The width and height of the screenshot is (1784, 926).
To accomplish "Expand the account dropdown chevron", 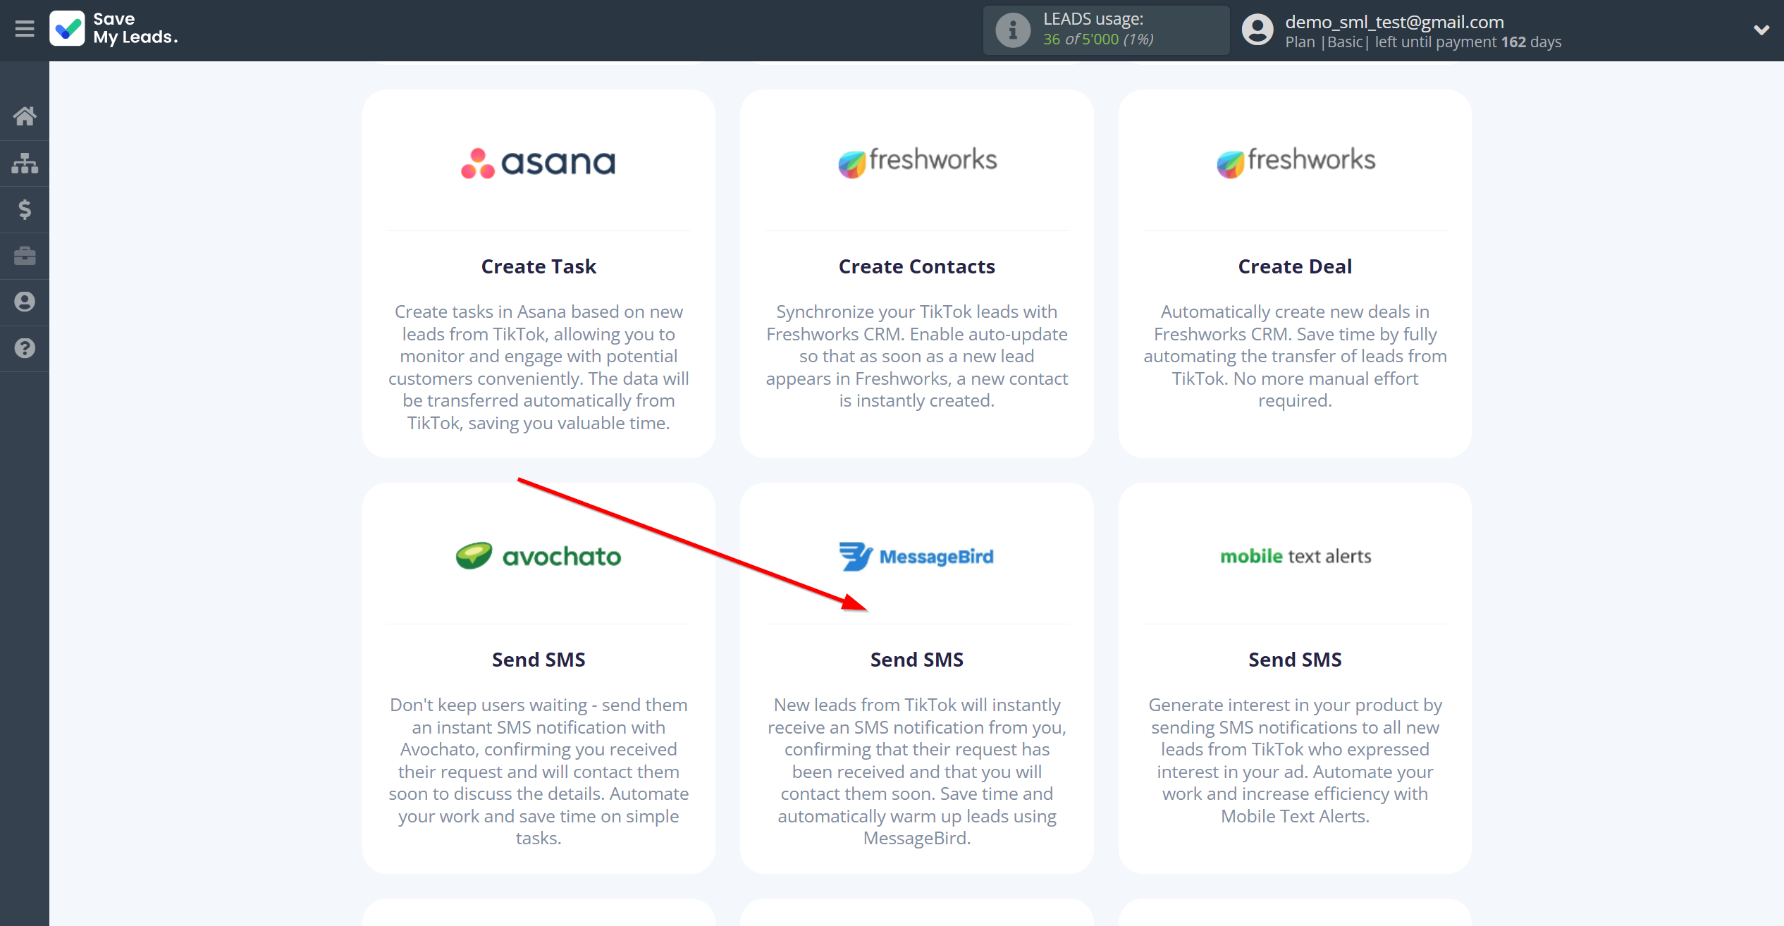I will coord(1761,30).
